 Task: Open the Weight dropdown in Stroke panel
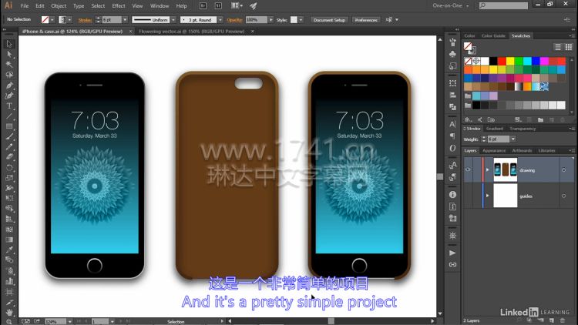[512, 139]
